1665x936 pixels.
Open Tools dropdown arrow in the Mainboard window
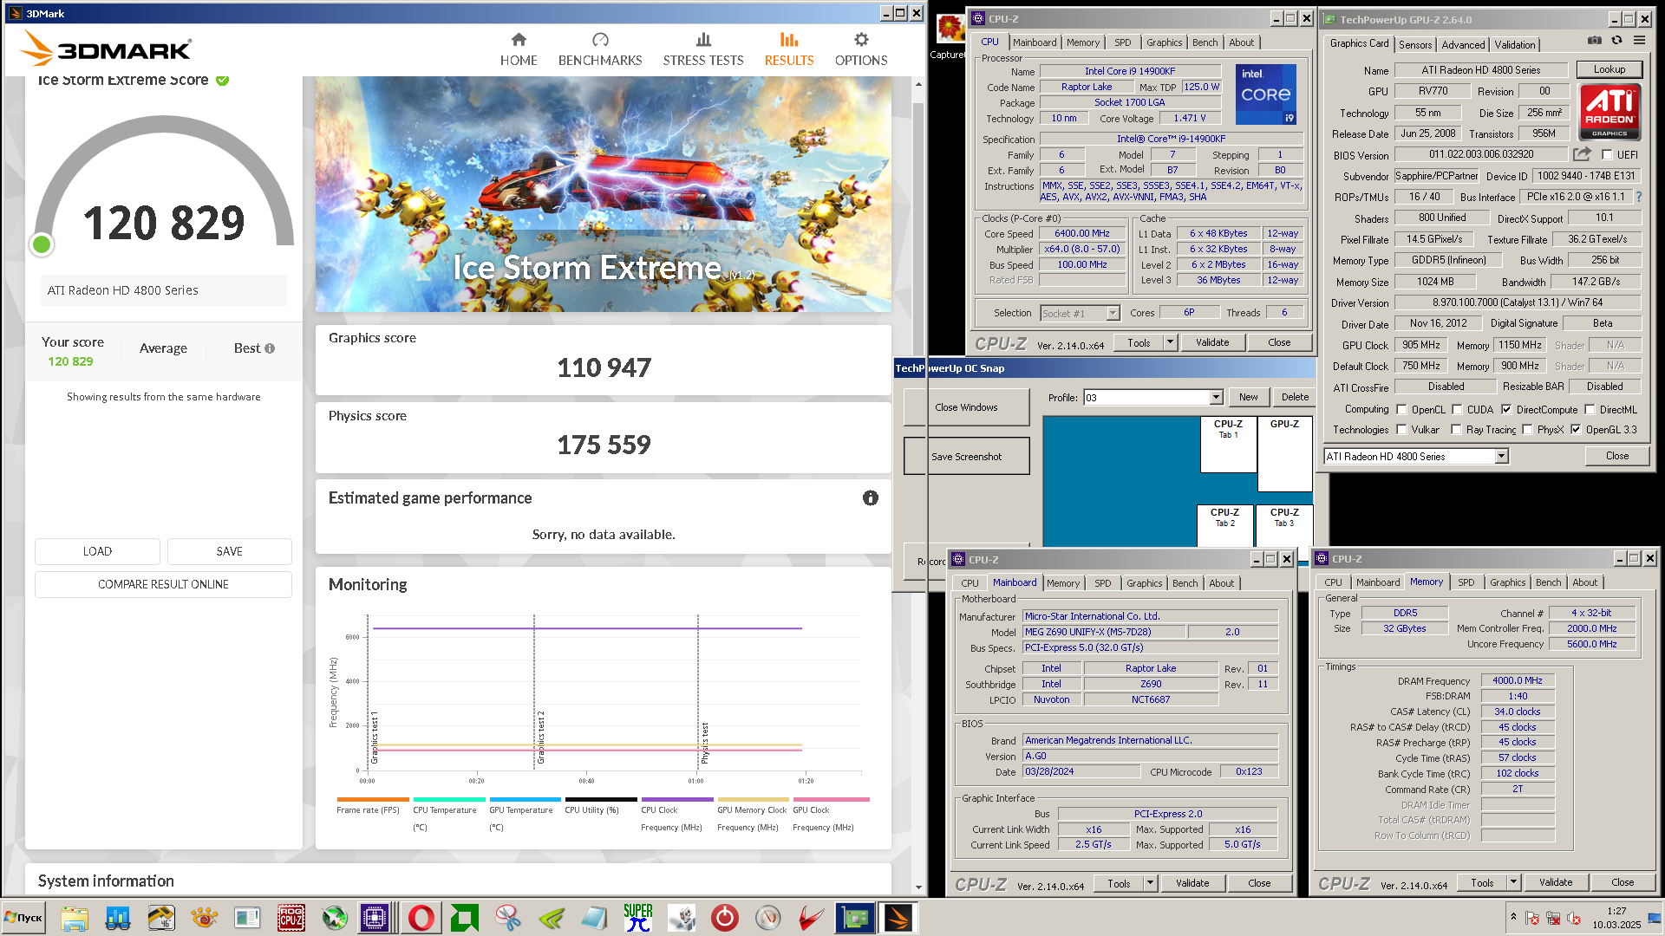tap(1150, 884)
